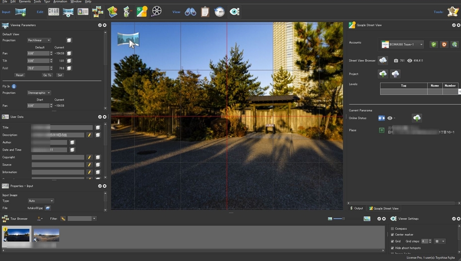
Task: Open the grid color dropdown
Action: 440,241
